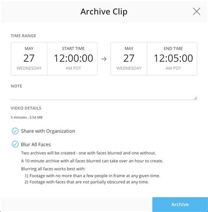The width and height of the screenshot is (208, 212).
Task: Click the Blur All Faces label text
Action: click(x=36, y=145)
